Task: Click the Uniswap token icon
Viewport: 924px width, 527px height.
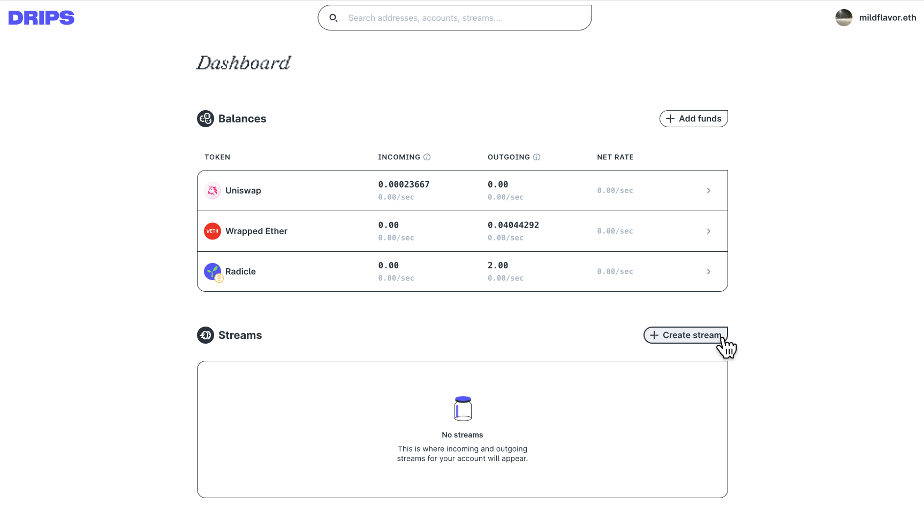Action: (x=213, y=191)
